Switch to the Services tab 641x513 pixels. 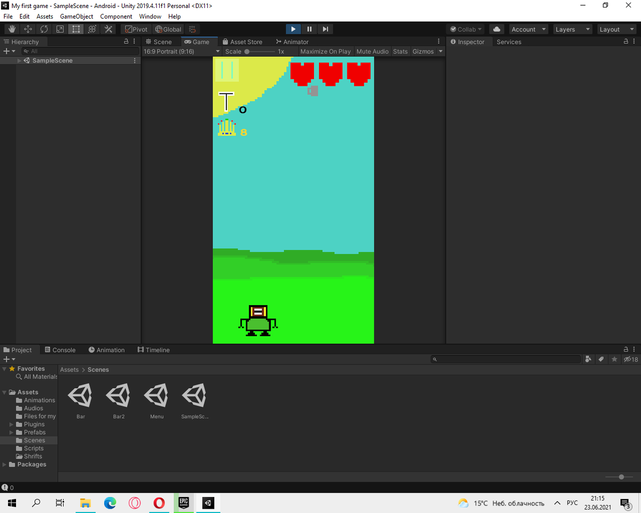click(509, 42)
